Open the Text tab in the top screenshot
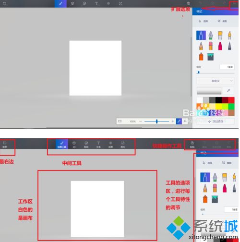Screen dimensions: 240x242 pos(96,3)
